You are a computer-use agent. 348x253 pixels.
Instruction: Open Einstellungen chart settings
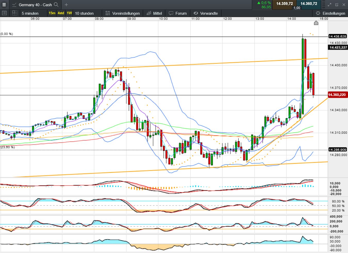click(x=330, y=13)
